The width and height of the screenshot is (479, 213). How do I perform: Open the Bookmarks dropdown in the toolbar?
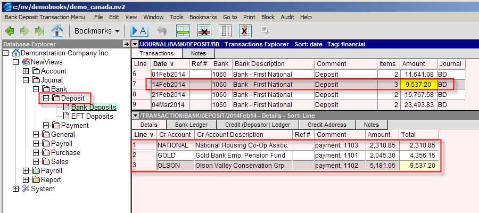97,31
